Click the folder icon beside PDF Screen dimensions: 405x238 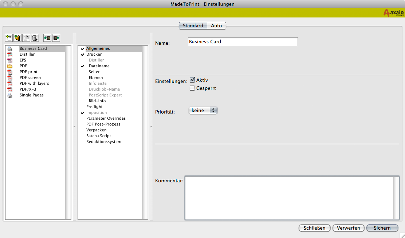(10, 66)
